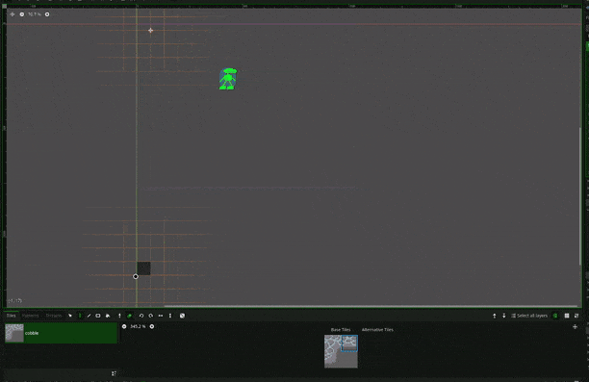Viewport: 589px width, 382px height.
Task: Flip tile vertically
Action: pyautogui.click(x=170, y=316)
